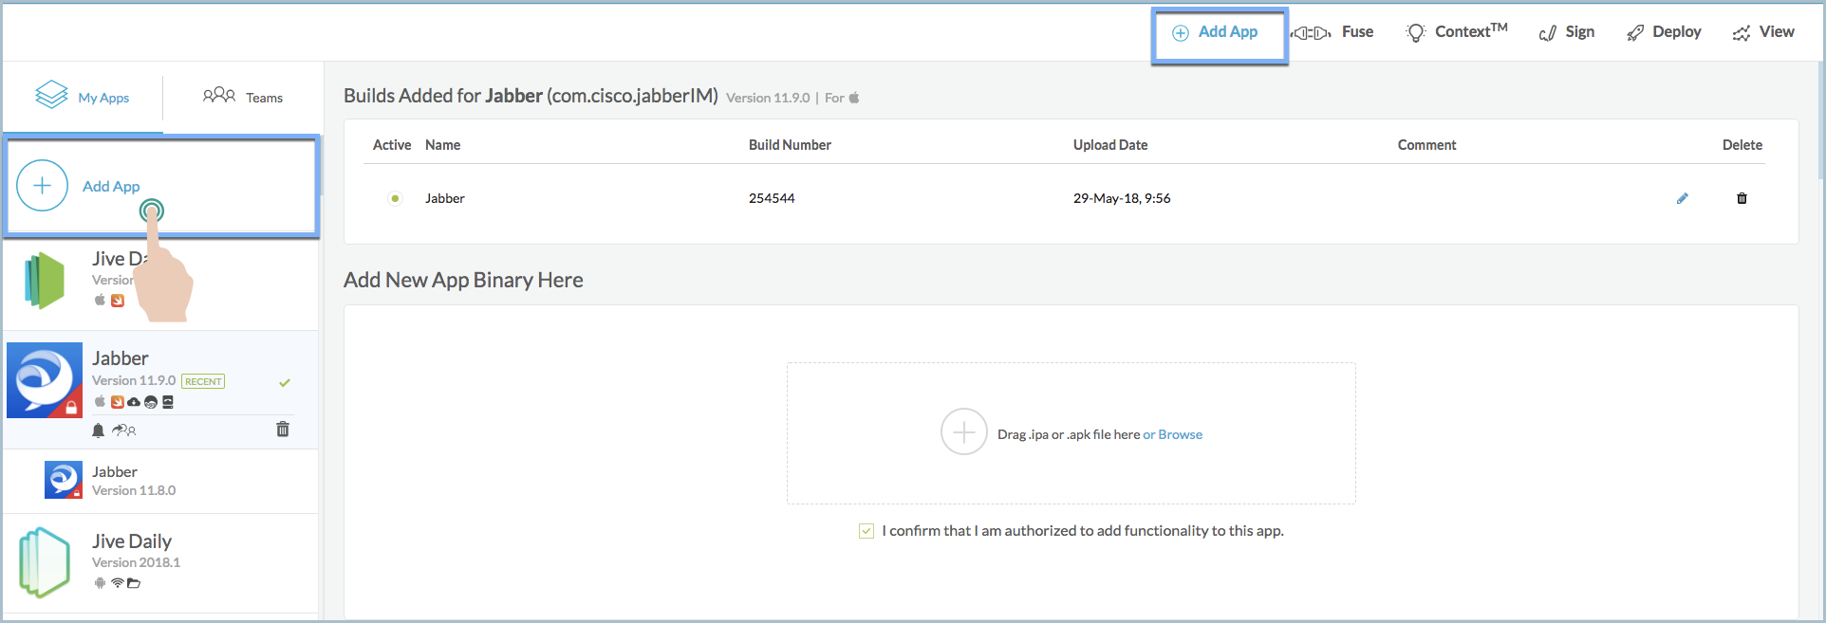Delete Jabber 11.9.0 using sidebar trash icon
1826x623 pixels.
[x=283, y=430]
